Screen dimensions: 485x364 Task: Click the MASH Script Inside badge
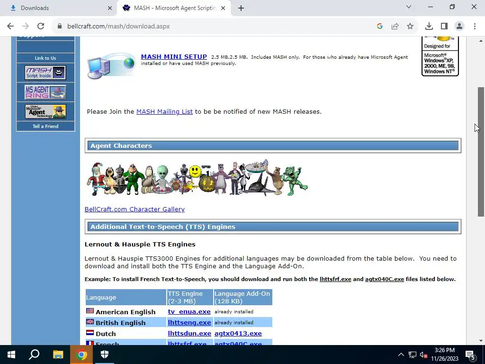click(x=45, y=73)
